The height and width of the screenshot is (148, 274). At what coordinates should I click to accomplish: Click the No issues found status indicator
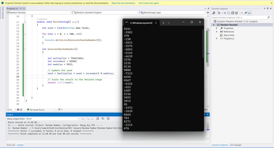(x=35, y=110)
